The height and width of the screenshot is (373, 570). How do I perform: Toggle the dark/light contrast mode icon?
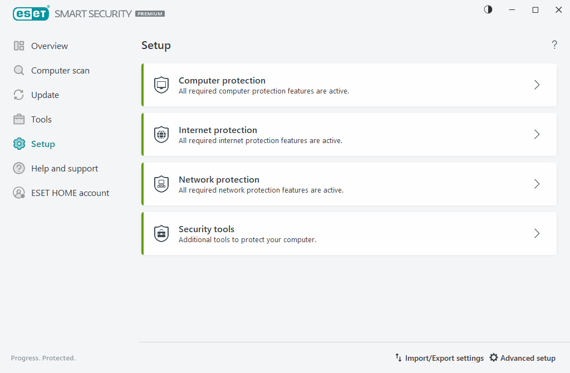[x=488, y=9]
